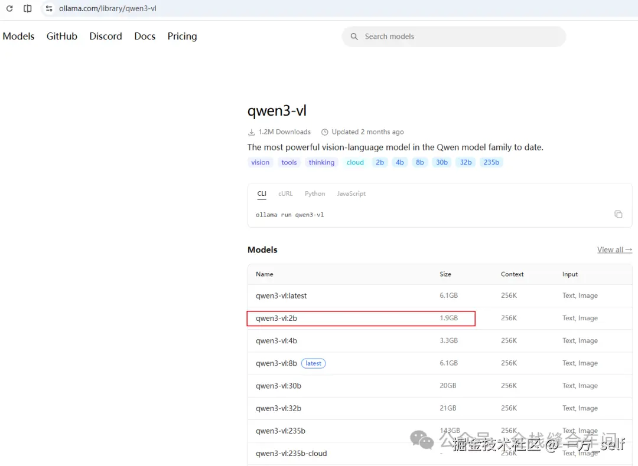Viewport: 638px width, 466px height.
Task: Click the Context column header
Action: [512, 274]
